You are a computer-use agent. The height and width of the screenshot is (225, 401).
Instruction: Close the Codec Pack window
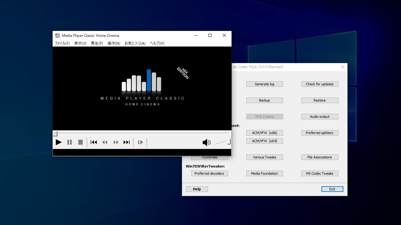(342, 67)
